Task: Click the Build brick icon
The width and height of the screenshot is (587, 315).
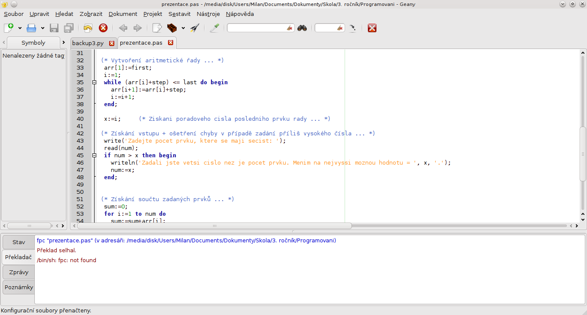Action: [x=172, y=28]
